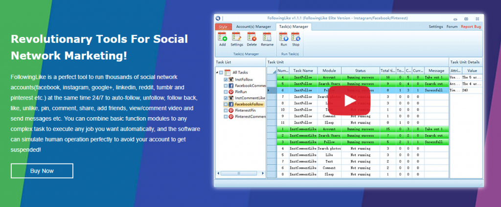Click the FollowingLike app logo in title bar

[x=218, y=19]
